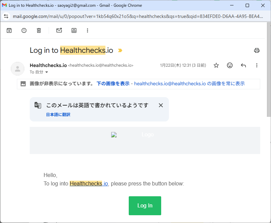This screenshot has height=223, width=271.
Task: Star the Healthchecks.io message
Action: tap(216, 65)
